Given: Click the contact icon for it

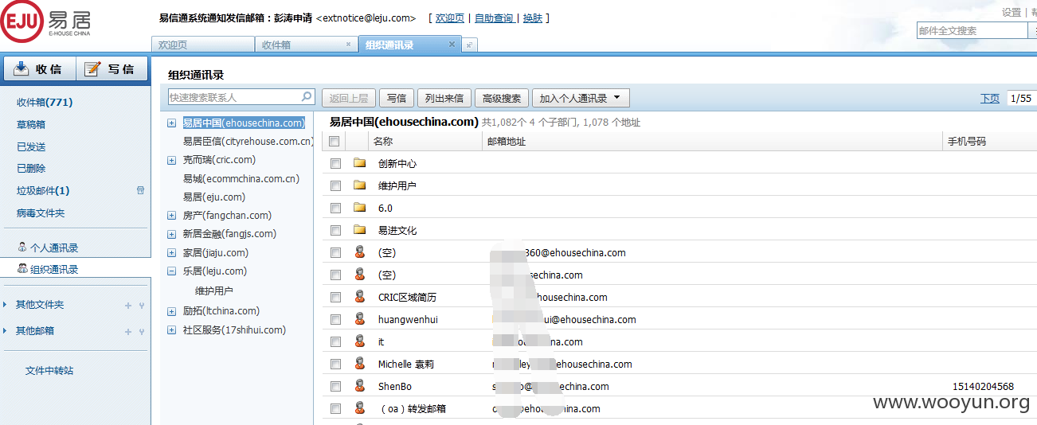Looking at the screenshot, I should click(360, 341).
